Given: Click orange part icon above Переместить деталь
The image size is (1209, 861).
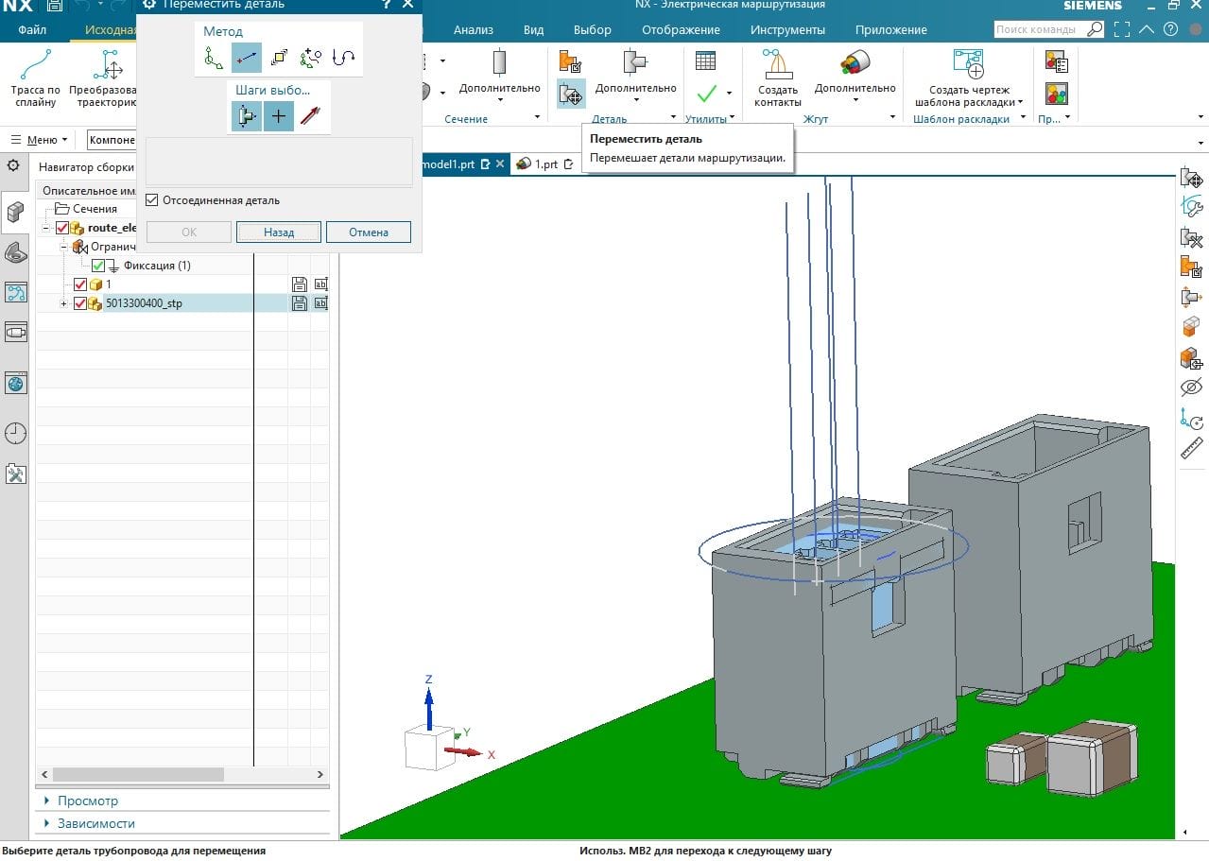Looking at the screenshot, I should 571,62.
